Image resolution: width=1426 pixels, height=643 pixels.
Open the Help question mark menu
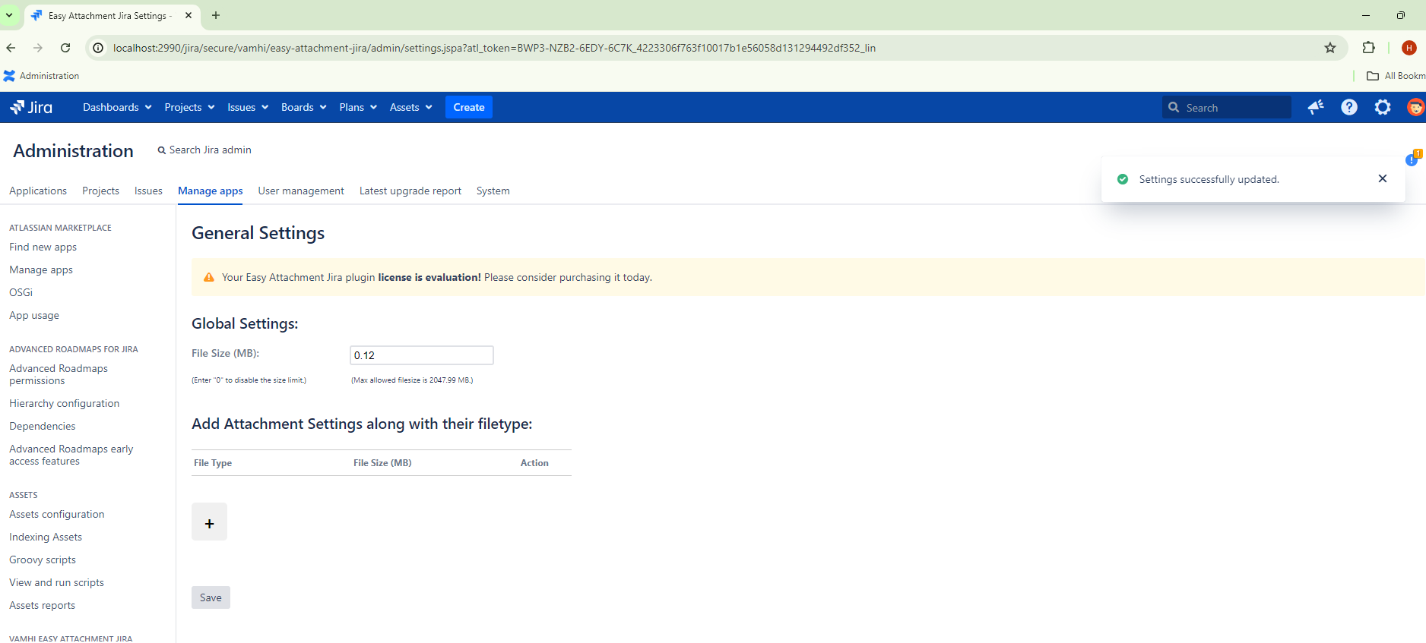[1348, 107]
